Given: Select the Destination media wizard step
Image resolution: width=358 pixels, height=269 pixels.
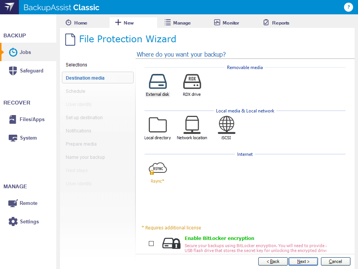Looking at the screenshot, I should (98, 78).
